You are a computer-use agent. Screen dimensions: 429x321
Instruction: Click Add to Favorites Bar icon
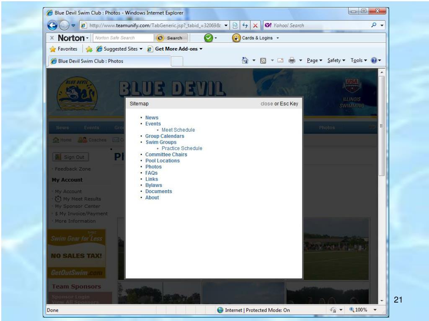(89, 49)
